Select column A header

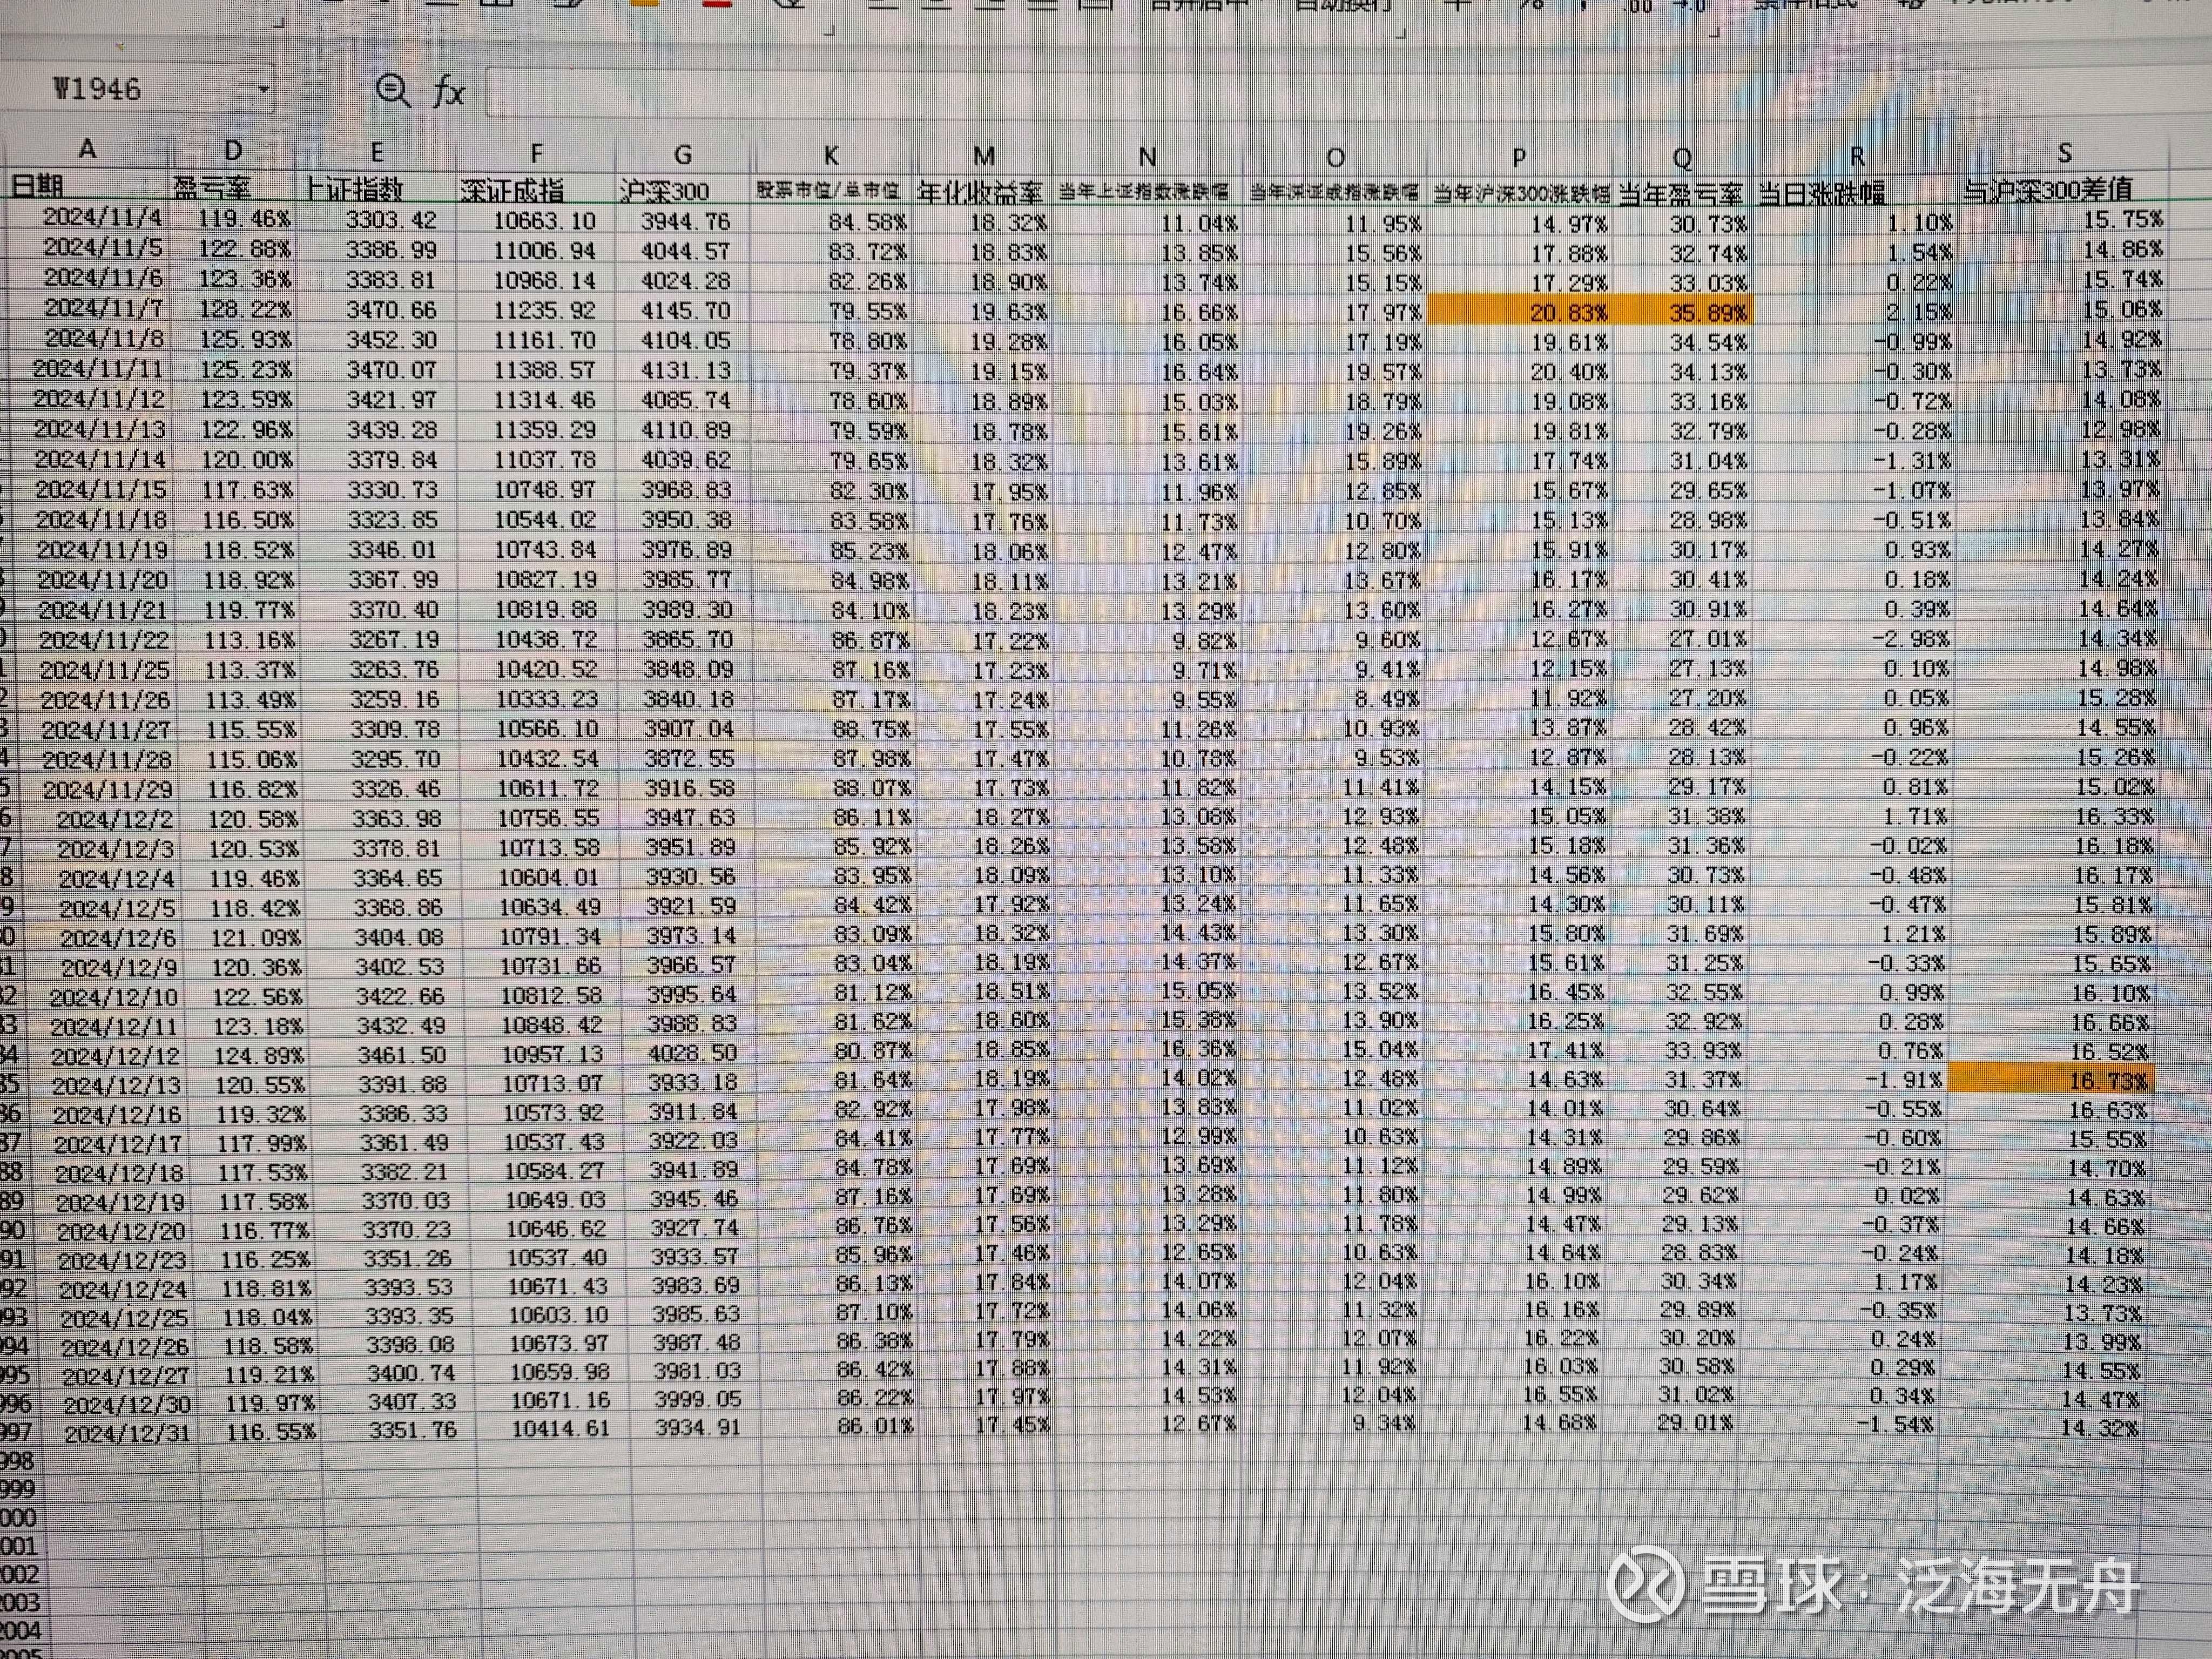pos(87,150)
